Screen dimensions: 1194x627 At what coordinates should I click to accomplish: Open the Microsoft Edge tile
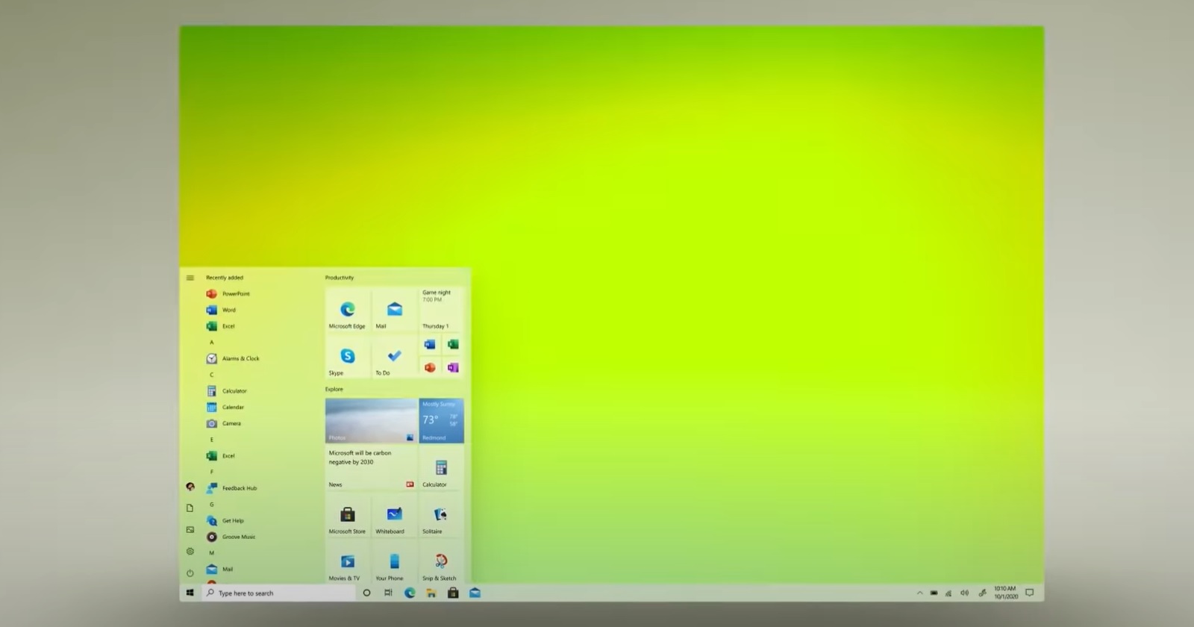(x=348, y=311)
